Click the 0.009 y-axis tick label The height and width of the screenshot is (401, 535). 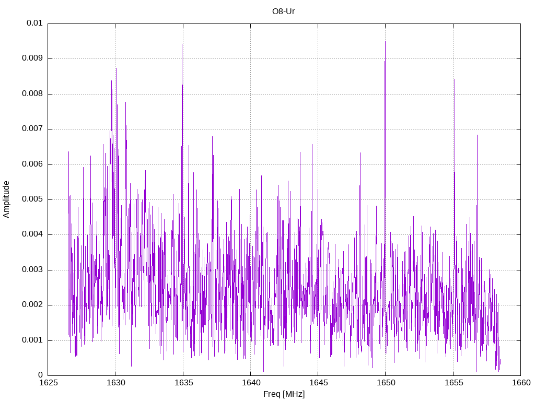32,58
